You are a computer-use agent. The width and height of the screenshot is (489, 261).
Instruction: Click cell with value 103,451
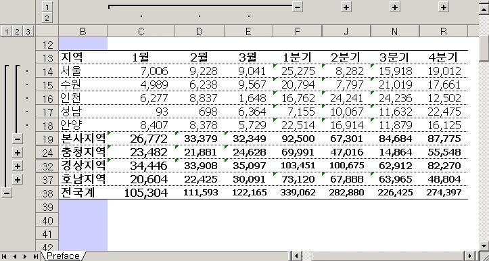[297, 166]
